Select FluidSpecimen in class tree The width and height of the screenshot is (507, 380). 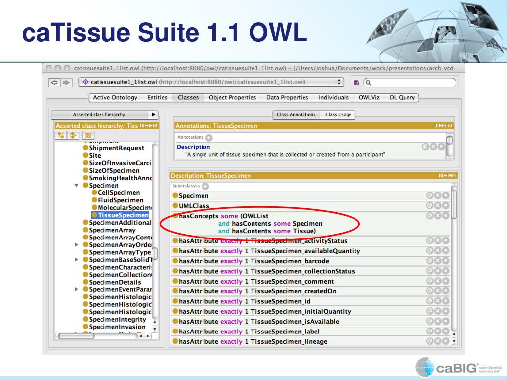pos(120,200)
